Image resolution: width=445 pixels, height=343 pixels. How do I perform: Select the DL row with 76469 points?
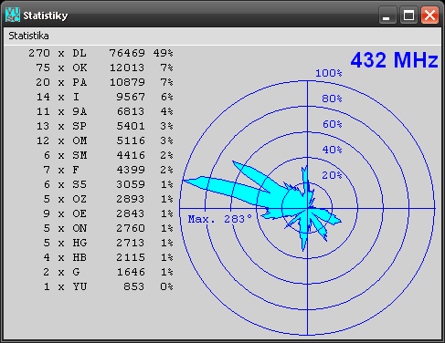coord(101,53)
